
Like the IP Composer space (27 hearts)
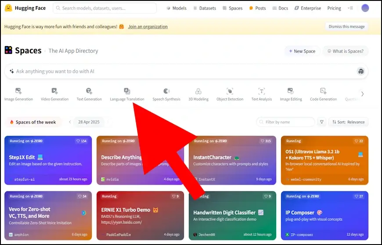click(x=359, y=196)
